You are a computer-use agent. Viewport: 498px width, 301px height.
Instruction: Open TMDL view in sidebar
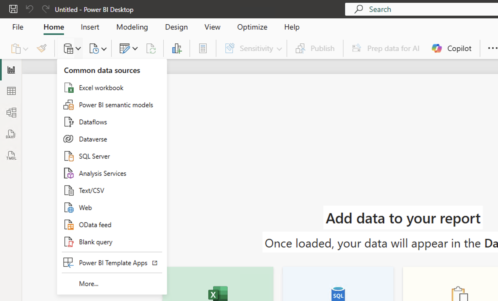11,156
